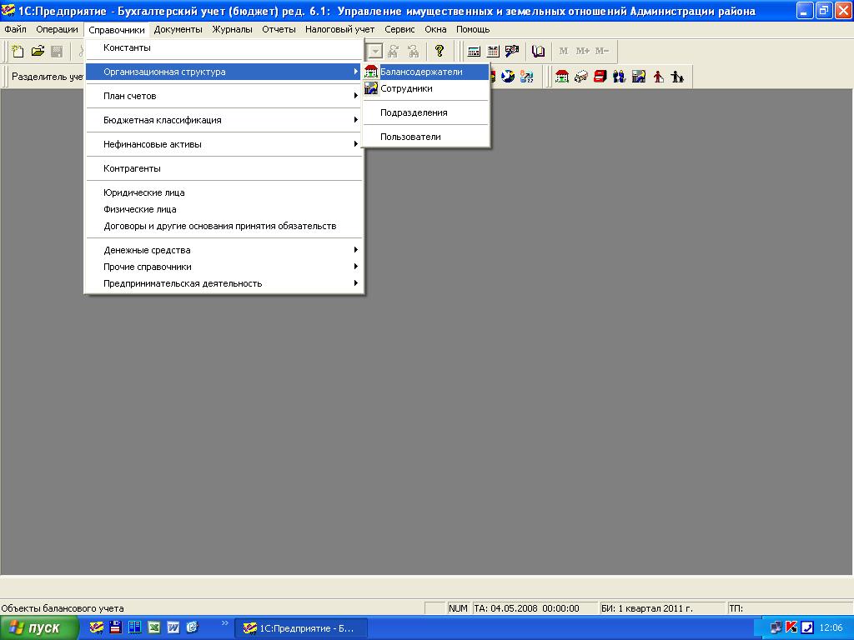
Task: Open Договоры и другие основания принятия обязательств
Action: pos(224,227)
